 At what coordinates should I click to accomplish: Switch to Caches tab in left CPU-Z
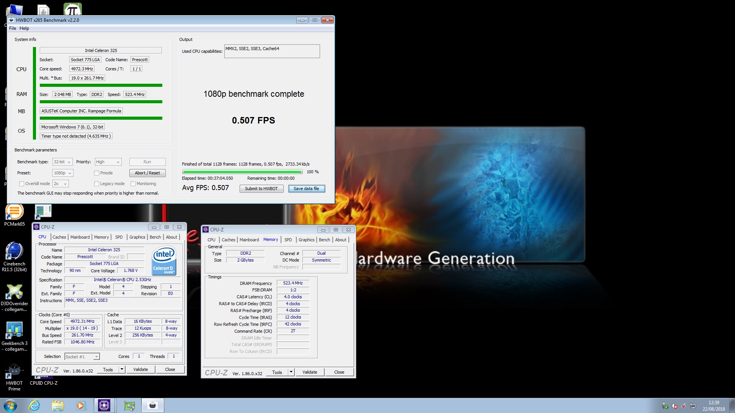click(59, 237)
